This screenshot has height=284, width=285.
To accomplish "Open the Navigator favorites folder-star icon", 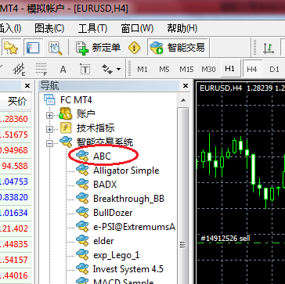I will point(10,48).
